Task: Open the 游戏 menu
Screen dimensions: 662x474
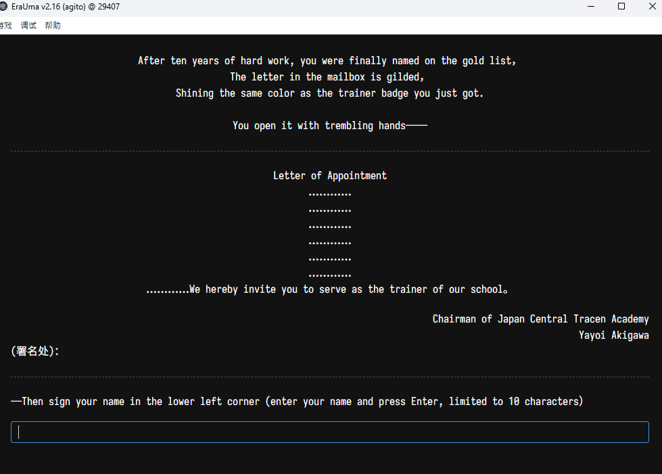Action: [5, 26]
